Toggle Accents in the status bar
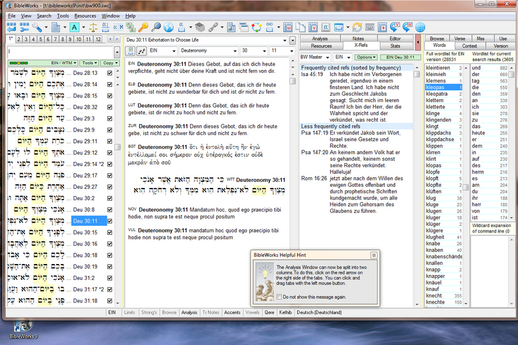The height and width of the screenshot is (345, 518). (x=232, y=312)
